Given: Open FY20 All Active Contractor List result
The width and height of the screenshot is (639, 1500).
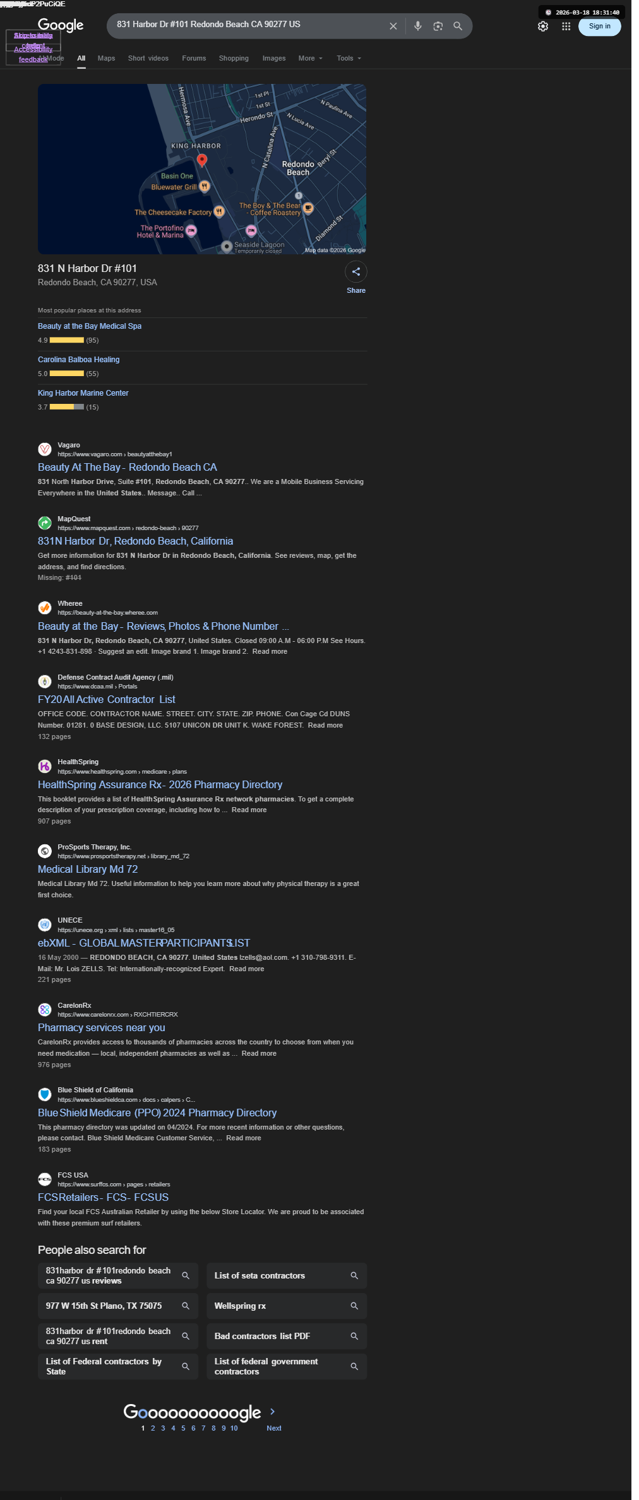Looking at the screenshot, I should pos(107,700).
